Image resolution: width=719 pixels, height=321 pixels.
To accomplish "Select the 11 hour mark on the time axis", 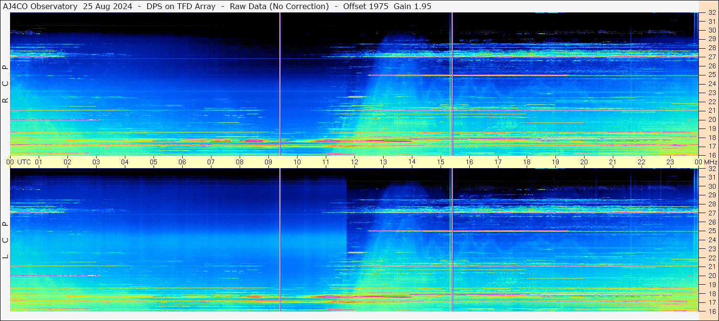I will [326, 162].
